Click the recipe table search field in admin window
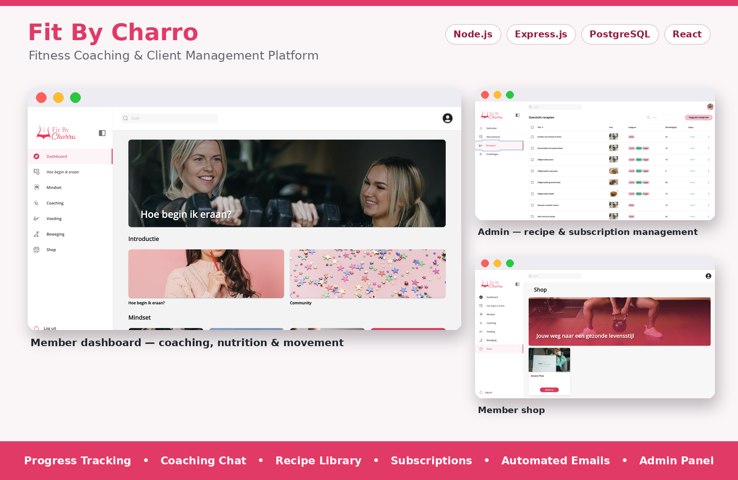Viewport: 738px width, 480px height. [x=664, y=117]
